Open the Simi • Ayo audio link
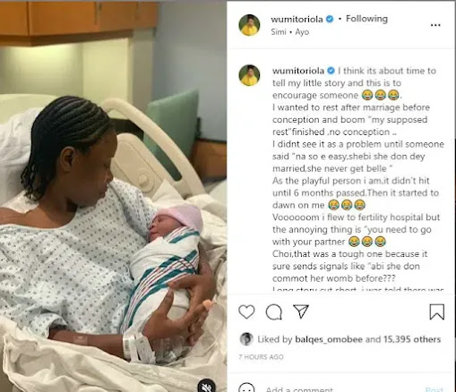 tap(289, 32)
